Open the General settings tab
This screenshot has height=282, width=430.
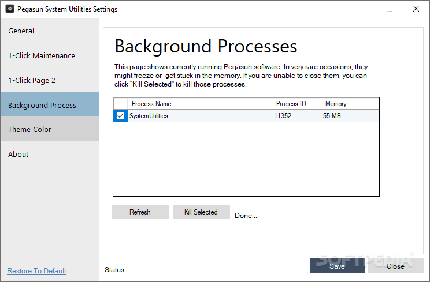50,31
